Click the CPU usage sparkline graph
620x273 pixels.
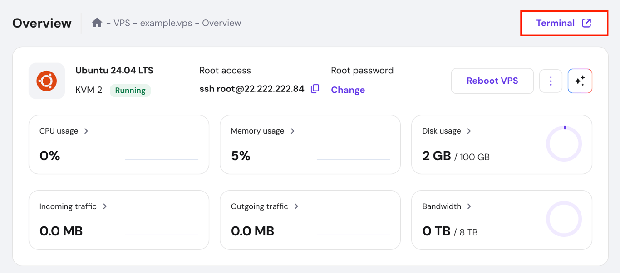[162, 159]
